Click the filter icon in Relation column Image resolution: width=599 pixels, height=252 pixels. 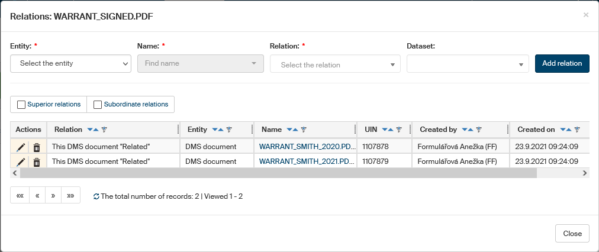104,130
